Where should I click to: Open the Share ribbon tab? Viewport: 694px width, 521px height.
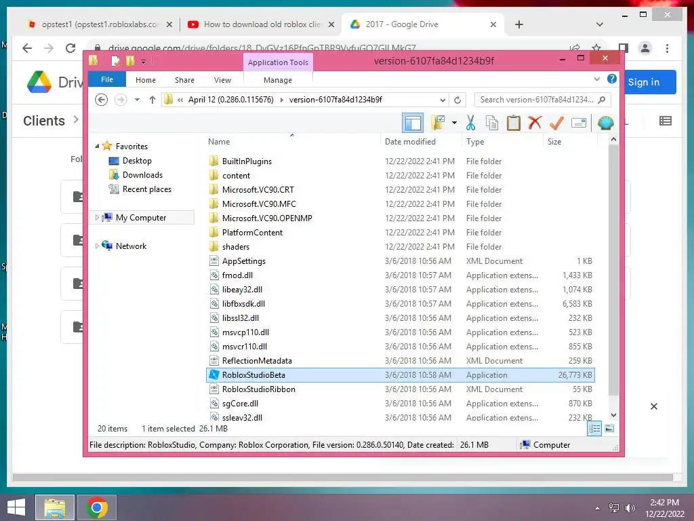[x=184, y=80]
